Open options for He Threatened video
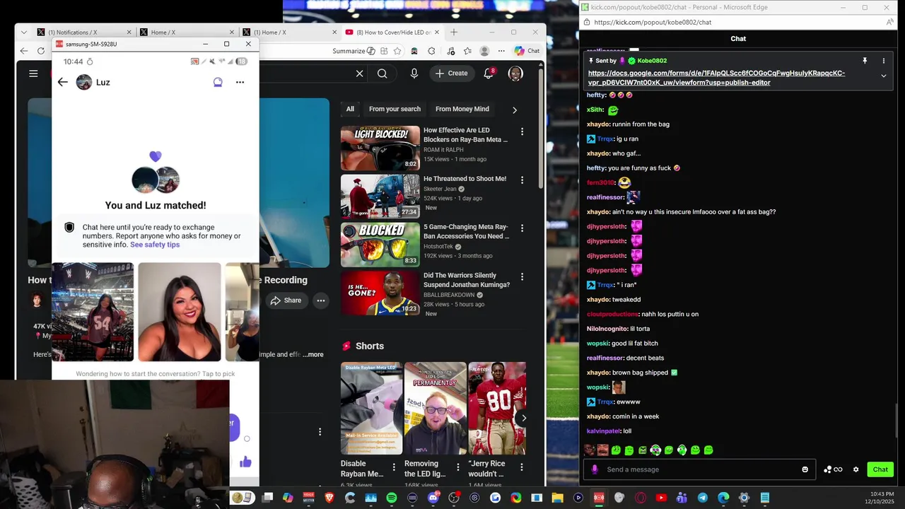 522,180
